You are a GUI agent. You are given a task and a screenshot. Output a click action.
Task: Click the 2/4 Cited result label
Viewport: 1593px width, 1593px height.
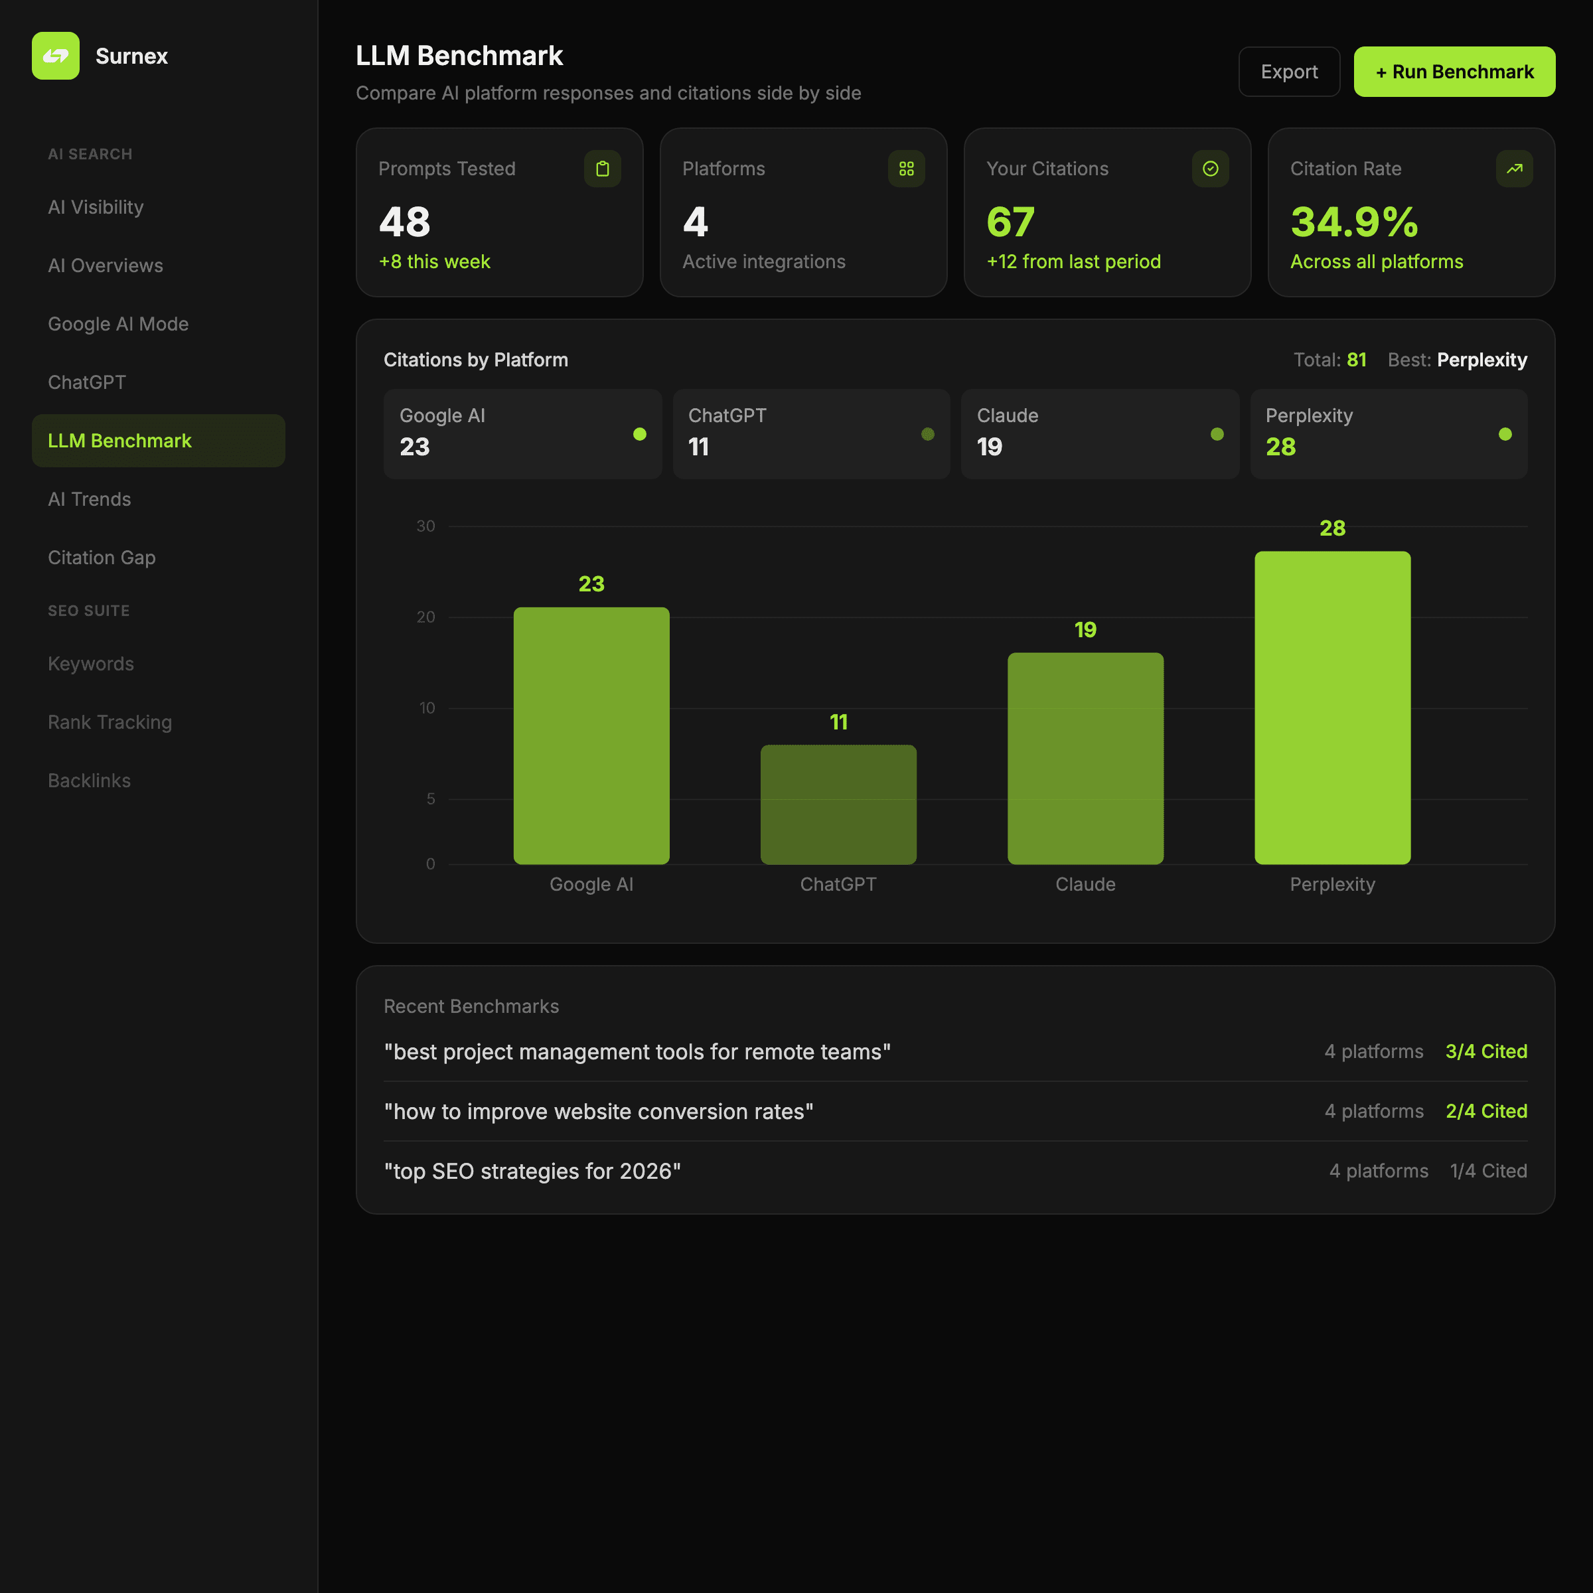coord(1486,1110)
